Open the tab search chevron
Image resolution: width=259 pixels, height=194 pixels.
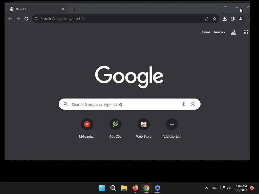[x=213, y=6]
